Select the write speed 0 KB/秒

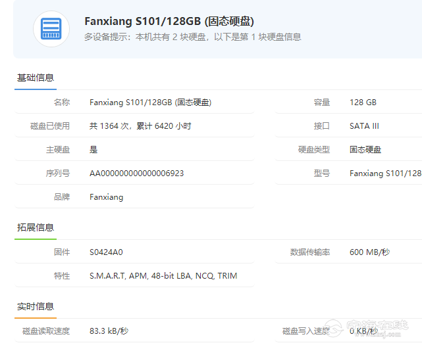click(363, 331)
